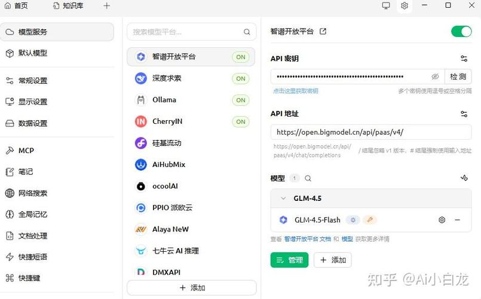Click the 检测 check button
The image size is (481, 299).
pos(458,77)
